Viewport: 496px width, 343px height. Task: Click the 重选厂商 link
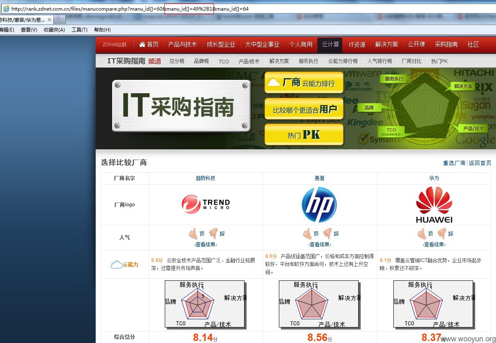tap(454, 163)
